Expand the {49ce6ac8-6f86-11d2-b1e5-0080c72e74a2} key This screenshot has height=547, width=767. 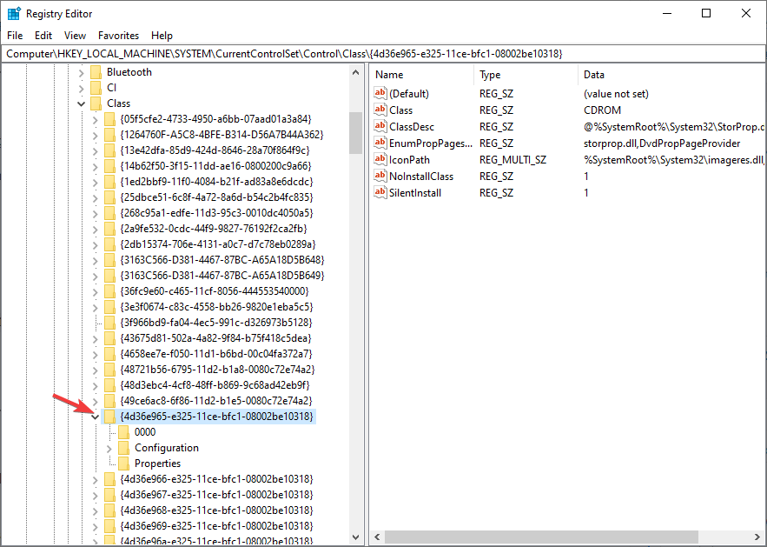[96, 401]
